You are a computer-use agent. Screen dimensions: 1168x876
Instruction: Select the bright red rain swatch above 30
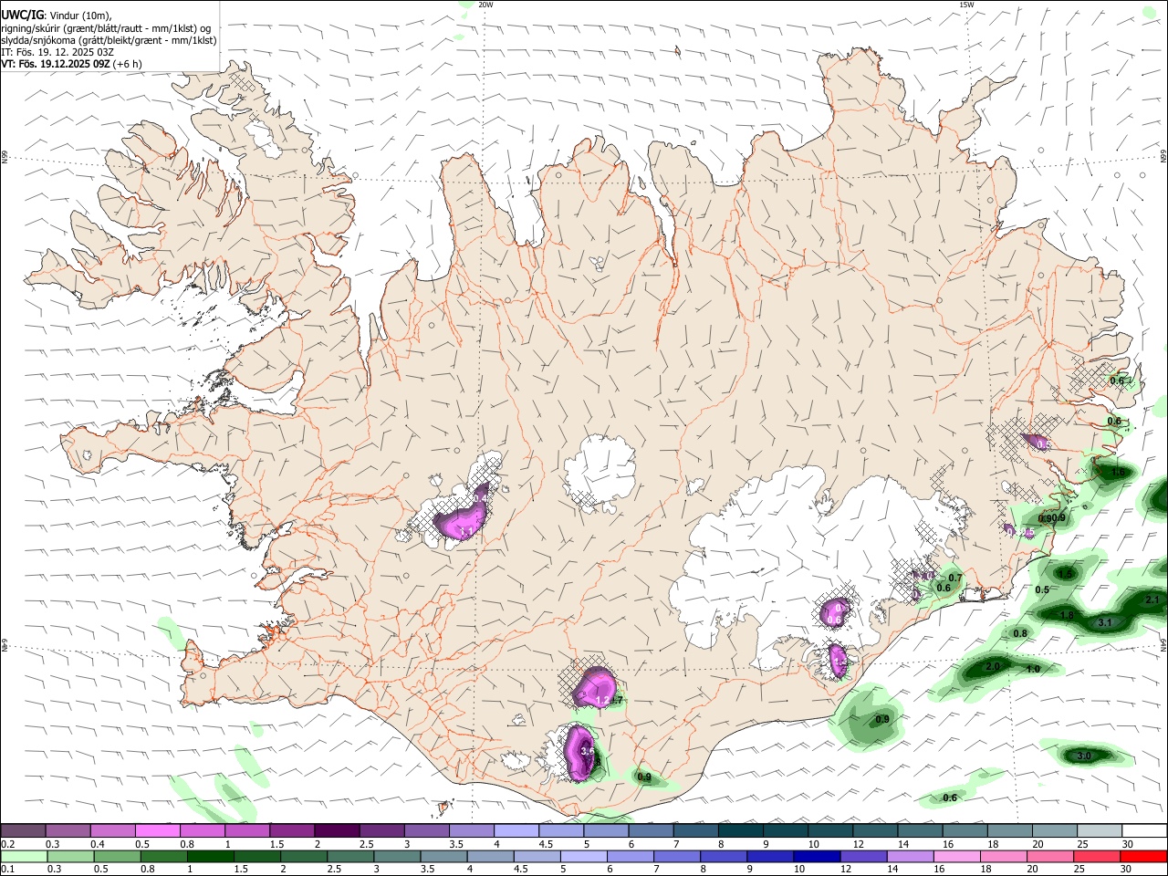[x=1143, y=857]
